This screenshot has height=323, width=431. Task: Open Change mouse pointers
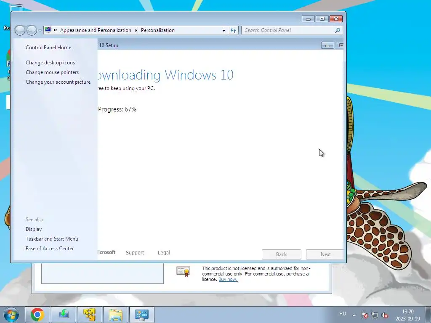coord(52,72)
